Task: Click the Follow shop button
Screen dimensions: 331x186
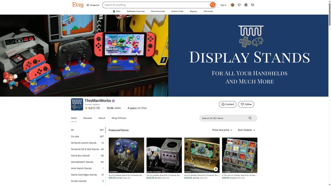Action: [x=246, y=104]
